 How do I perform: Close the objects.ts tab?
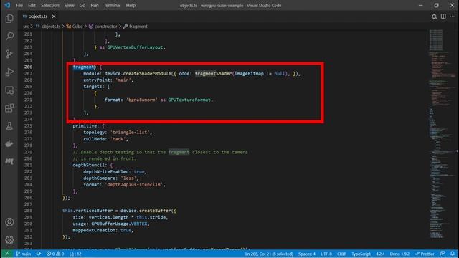pos(54,16)
